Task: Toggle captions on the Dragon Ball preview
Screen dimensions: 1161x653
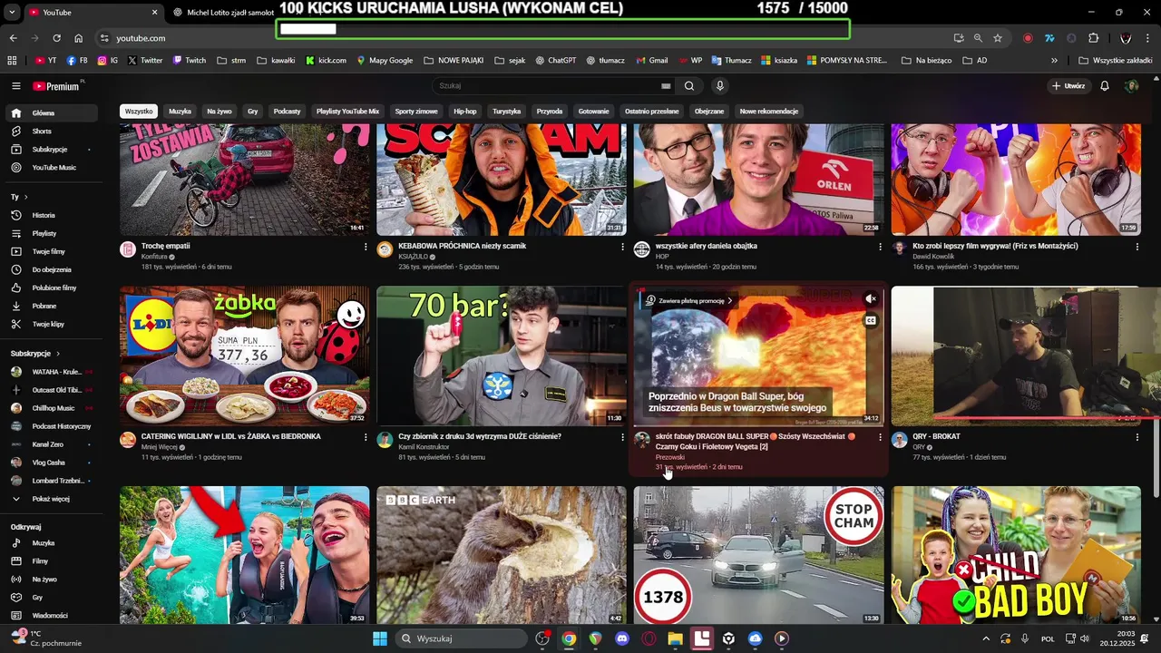Action: 871,320
